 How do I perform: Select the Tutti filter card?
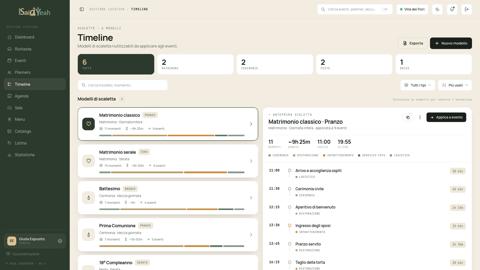click(116, 64)
